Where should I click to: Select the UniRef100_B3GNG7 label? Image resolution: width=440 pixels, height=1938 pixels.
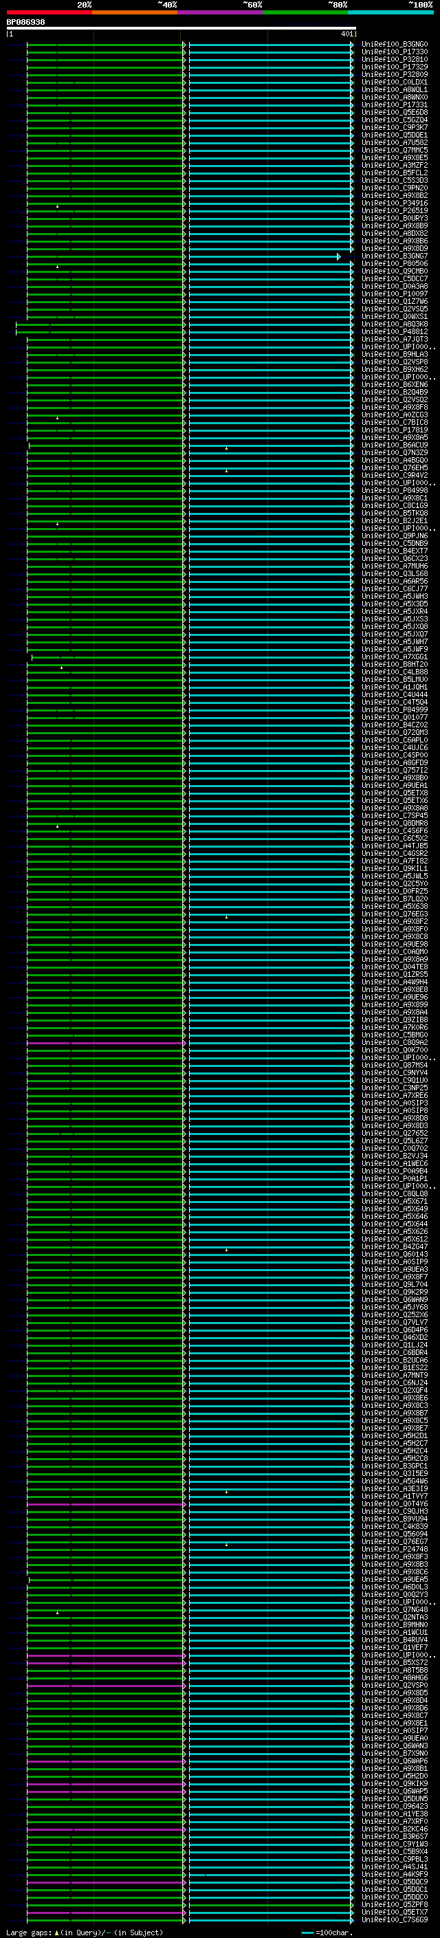coord(395,256)
